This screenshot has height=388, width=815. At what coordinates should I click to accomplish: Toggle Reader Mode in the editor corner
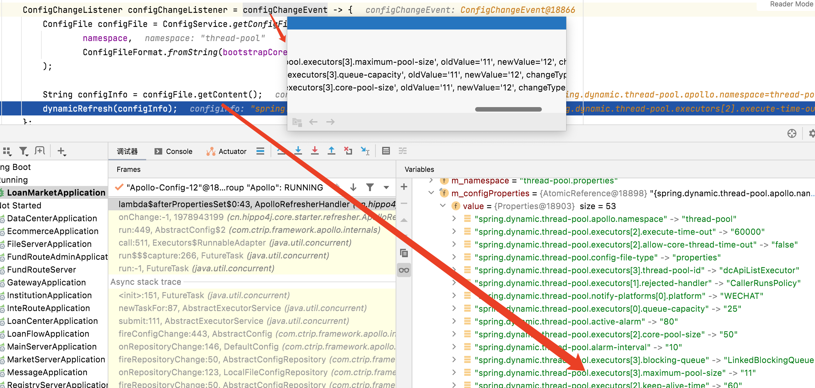pyautogui.click(x=790, y=4)
